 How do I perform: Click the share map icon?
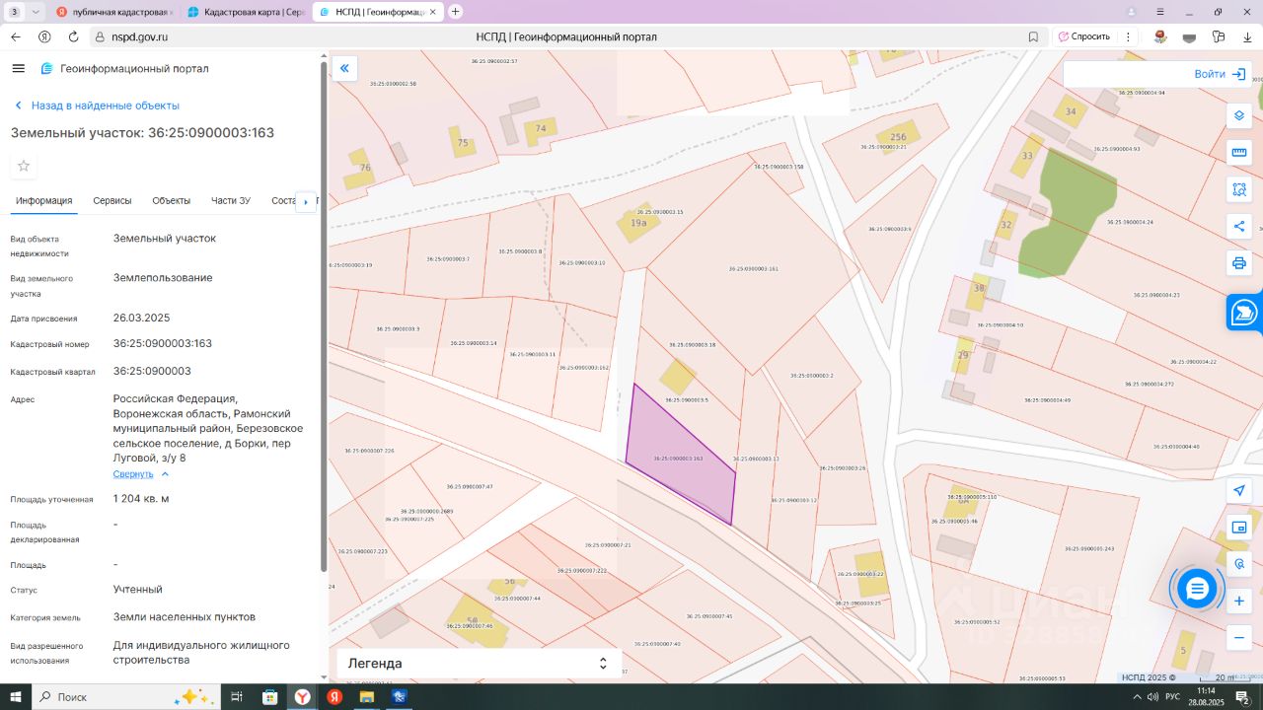click(x=1239, y=226)
